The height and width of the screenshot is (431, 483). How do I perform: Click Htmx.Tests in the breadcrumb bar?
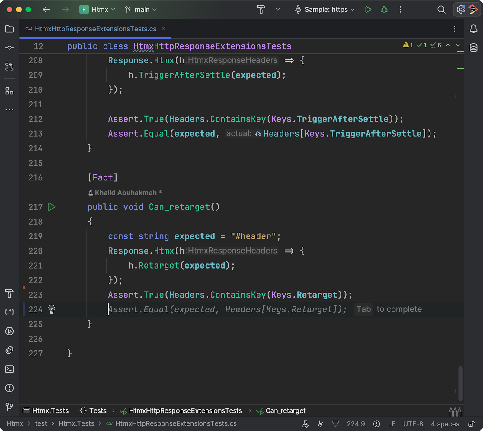pyautogui.click(x=46, y=411)
